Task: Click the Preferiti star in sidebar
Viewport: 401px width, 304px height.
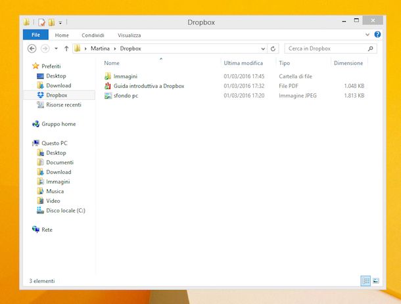Action: click(x=35, y=66)
